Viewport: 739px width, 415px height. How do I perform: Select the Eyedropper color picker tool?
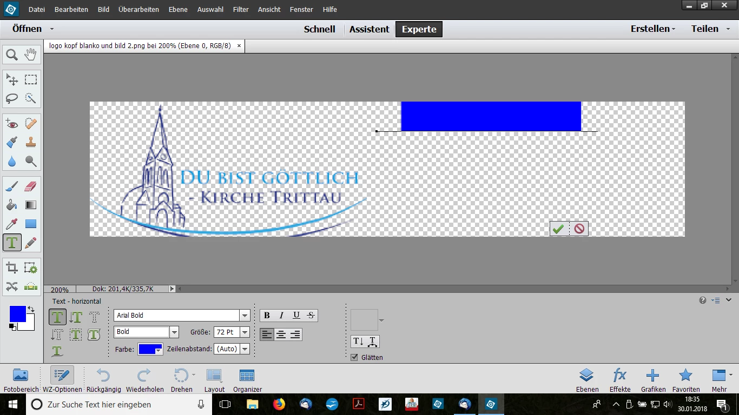click(x=12, y=224)
